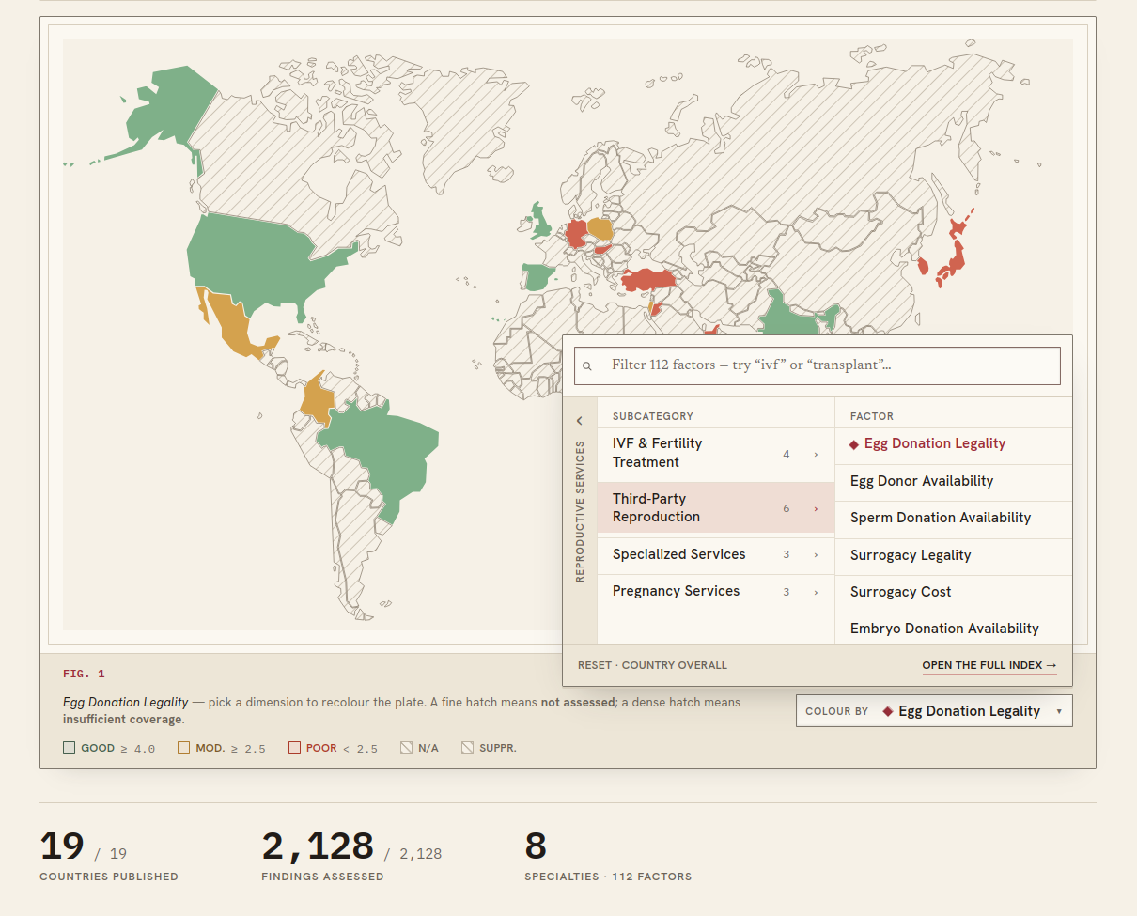Viewport: 1137px width, 916px height.
Task: Select the Egg Donor Availability factor
Action: click(953, 481)
